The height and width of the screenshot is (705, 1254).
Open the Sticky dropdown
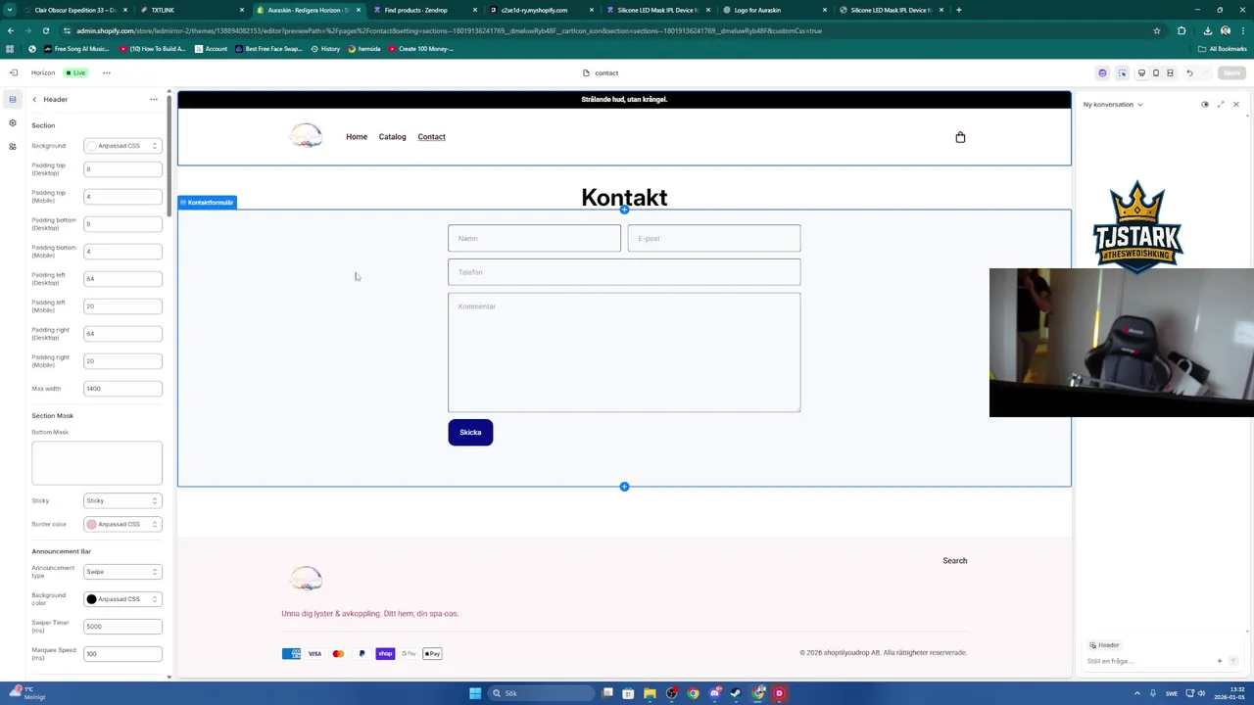tap(122, 500)
